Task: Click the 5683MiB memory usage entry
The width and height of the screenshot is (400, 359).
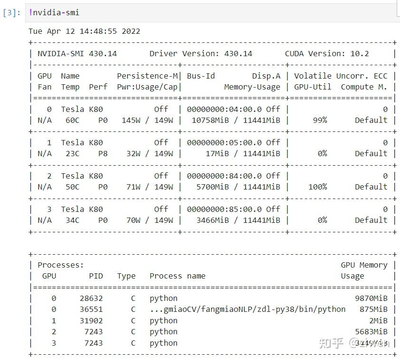Action: click(371, 332)
